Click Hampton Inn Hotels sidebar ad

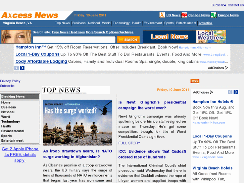click(213, 102)
